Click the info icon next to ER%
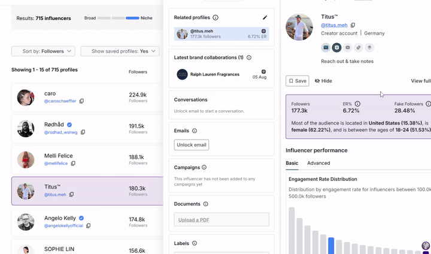 [357, 104]
